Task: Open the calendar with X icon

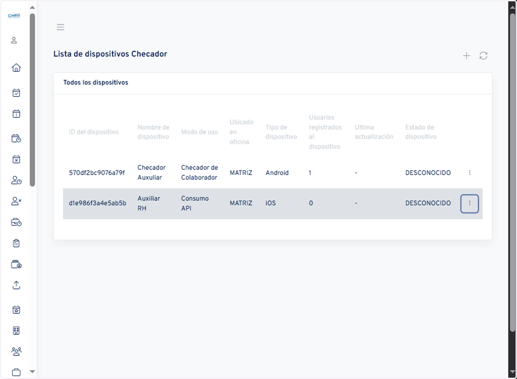Action: click(x=16, y=159)
